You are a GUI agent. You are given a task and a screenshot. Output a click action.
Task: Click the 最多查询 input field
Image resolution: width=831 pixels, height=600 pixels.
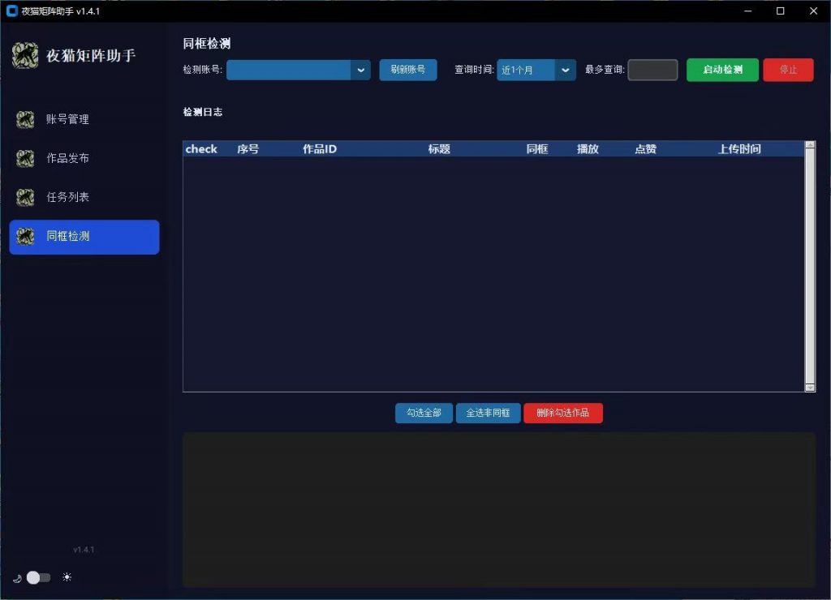coord(652,70)
